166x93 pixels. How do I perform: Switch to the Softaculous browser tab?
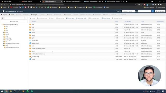coord(73,2)
